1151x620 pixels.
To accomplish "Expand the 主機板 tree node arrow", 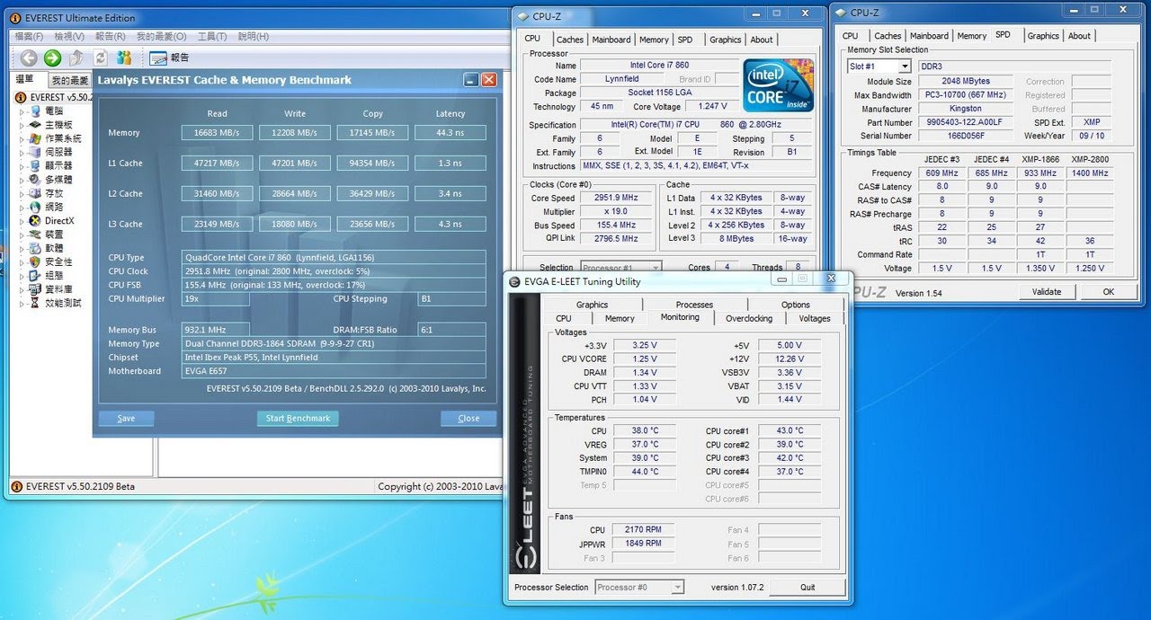I will pos(22,125).
